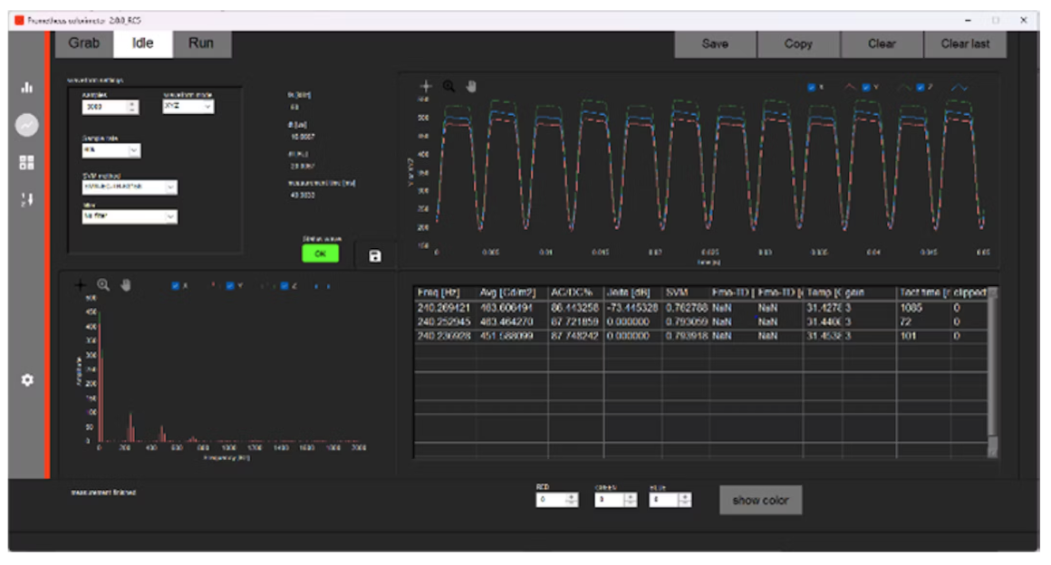Screen dimensions: 1051x565
Task: Open the SVM method dropdown
Action: coord(130,187)
